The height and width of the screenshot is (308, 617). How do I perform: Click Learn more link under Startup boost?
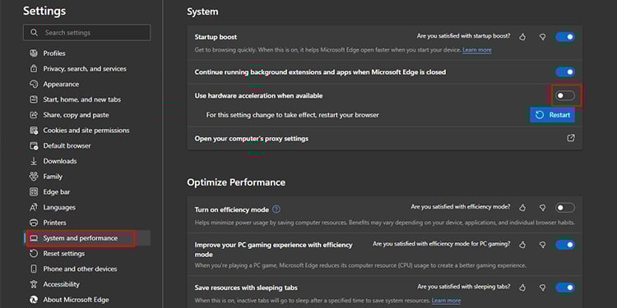[x=477, y=50]
